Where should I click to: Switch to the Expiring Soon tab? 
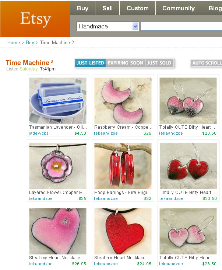[126, 63]
